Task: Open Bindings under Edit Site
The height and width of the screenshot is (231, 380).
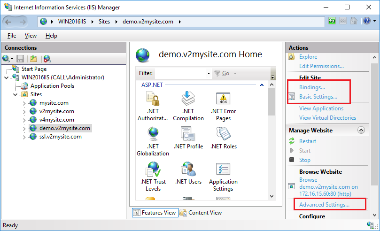Action: [x=312, y=87]
